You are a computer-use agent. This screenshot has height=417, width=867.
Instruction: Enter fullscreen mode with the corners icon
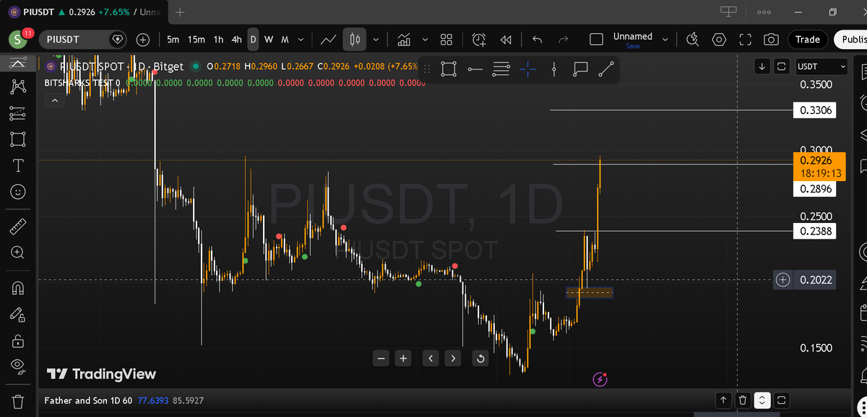coord(746,40)
